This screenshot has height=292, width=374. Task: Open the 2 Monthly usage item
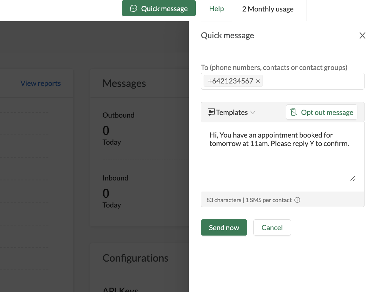point(268,9)
